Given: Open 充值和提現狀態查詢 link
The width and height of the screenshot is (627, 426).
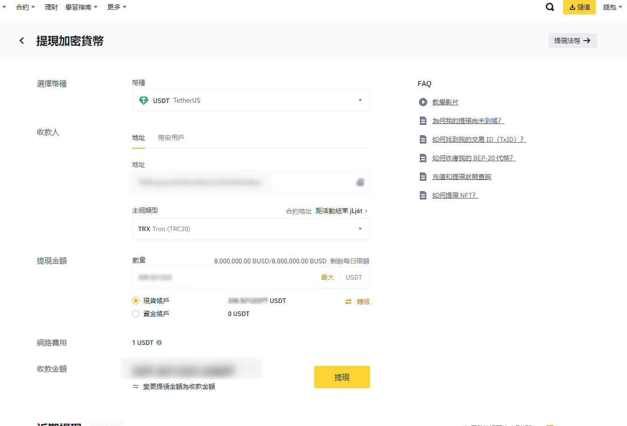Looking at the screenshot, I should 462,177.
